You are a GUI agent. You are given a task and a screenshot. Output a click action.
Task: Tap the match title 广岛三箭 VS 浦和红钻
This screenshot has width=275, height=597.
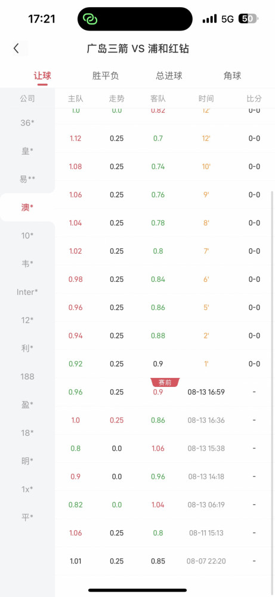pos(138,49)
